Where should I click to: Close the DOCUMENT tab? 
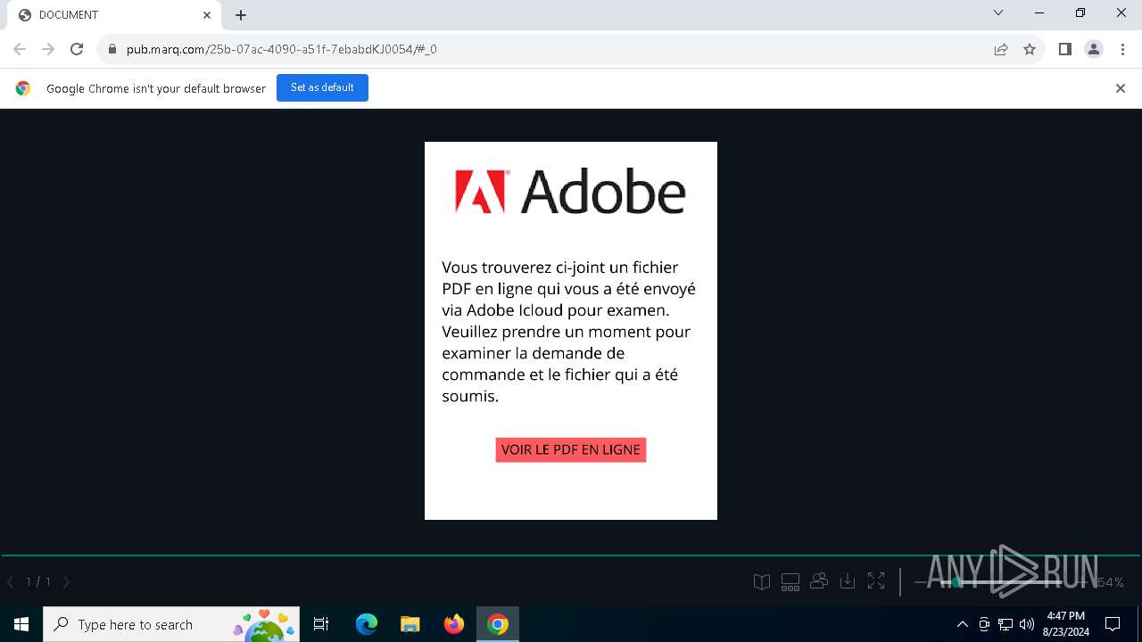coord(207,15)
